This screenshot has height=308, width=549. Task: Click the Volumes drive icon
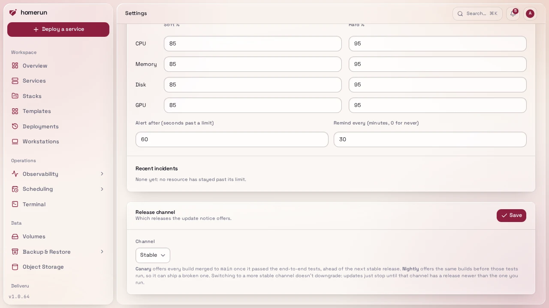pos(15,237)
